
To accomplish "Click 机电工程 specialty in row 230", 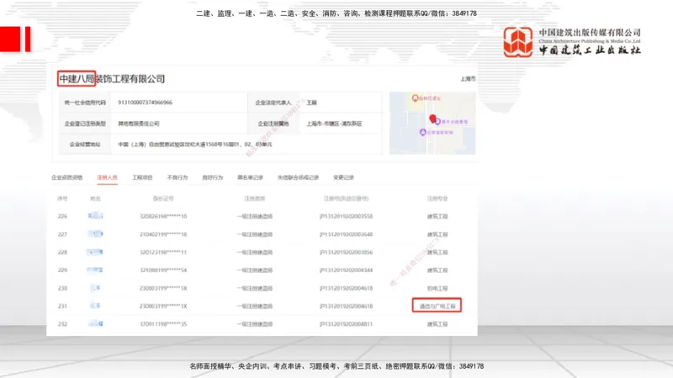I will click(437, 288).
